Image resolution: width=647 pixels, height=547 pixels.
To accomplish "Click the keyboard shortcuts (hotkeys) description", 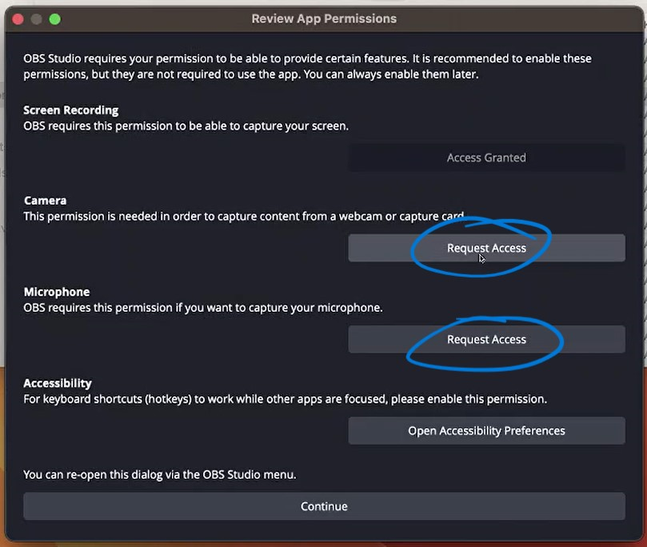I will pyautogui.click(x=286, y=399).
